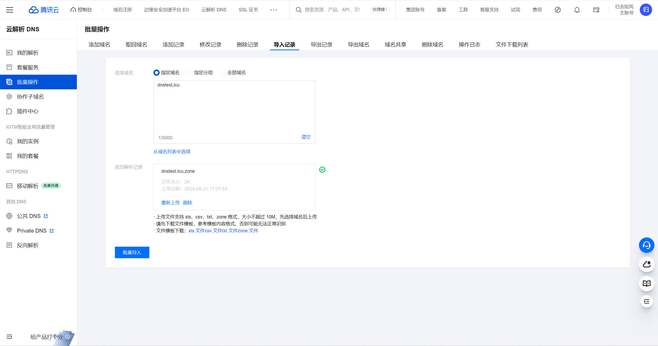658x346 pixels.
Task: Open the 工具 dropdown in top bar
Action: (x=463, y=10)
